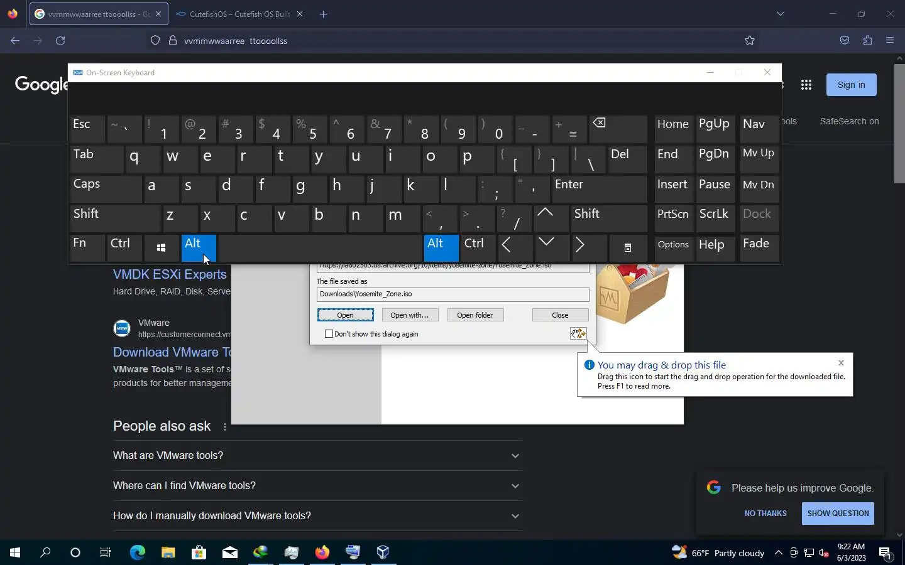
Task: Expand What are VMware tools?
Action: pyautogui.click(x=317, y=456)
